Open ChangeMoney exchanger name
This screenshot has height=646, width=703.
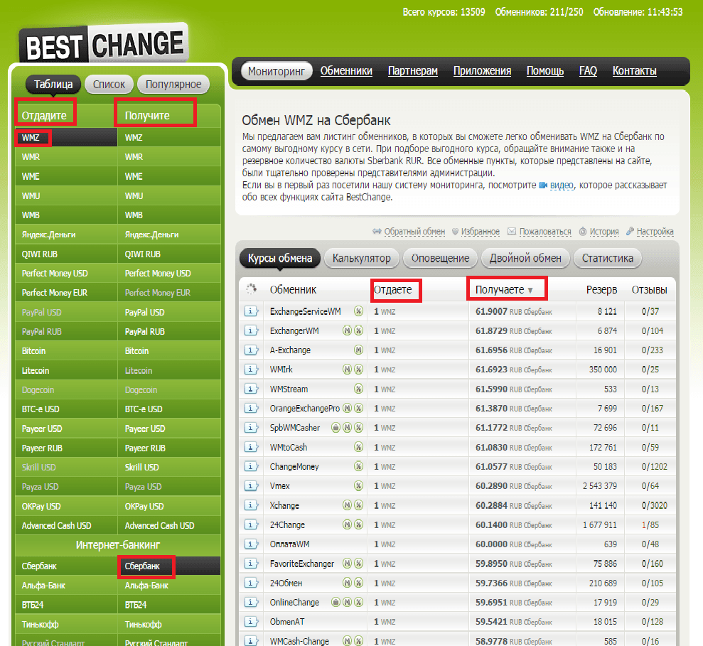pyautogui.click(x=294, y=466)
